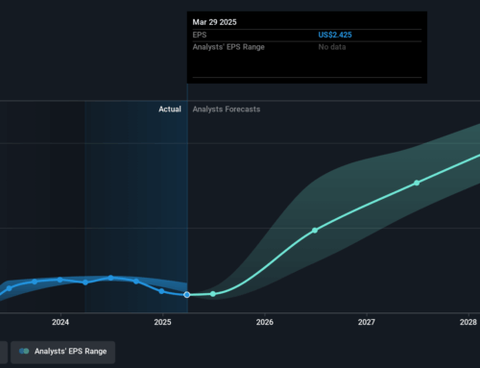Screen dimensions: 480x368
Task: Click the 2024 axis label
Action: tap(60, 322)
